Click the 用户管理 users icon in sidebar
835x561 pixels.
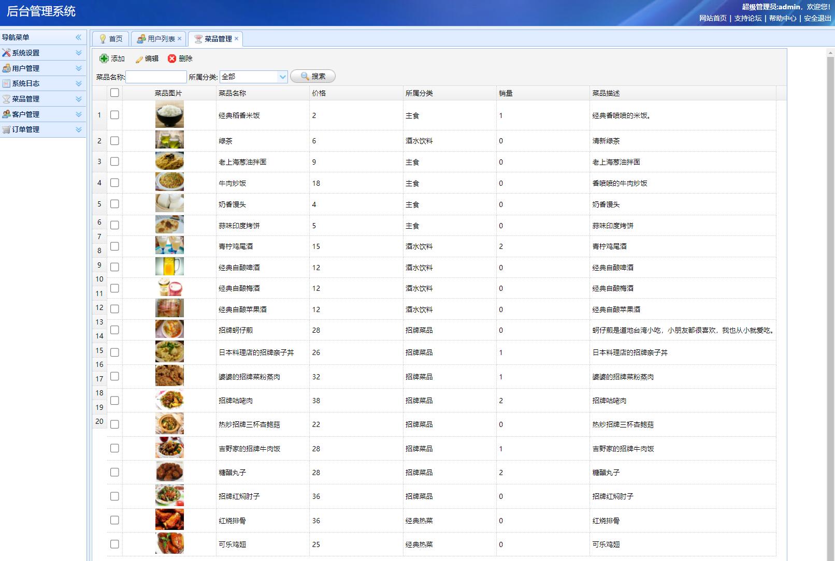tap(6, 68)
